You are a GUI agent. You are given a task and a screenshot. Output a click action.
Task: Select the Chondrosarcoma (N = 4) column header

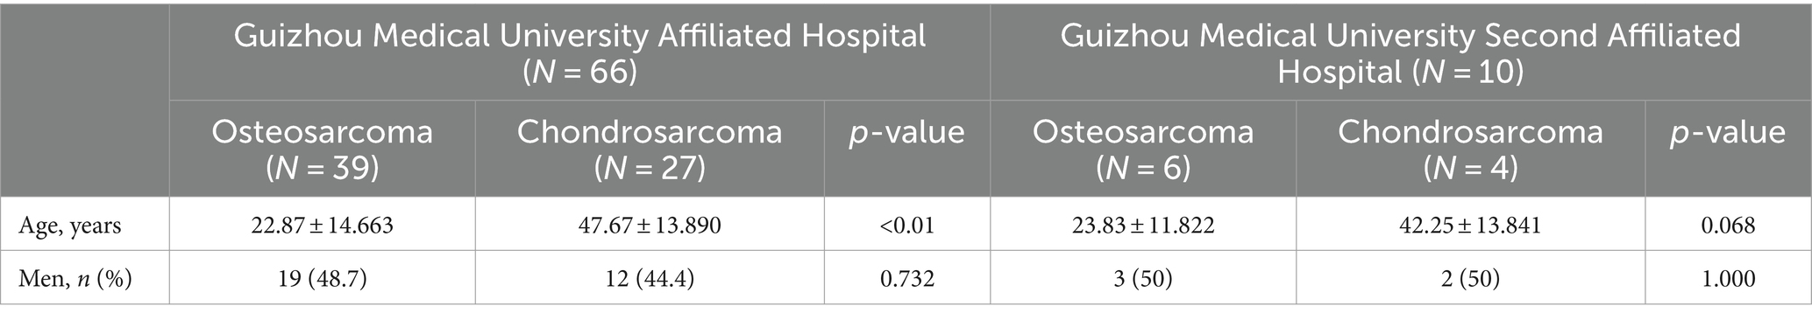pos(1471,148)
